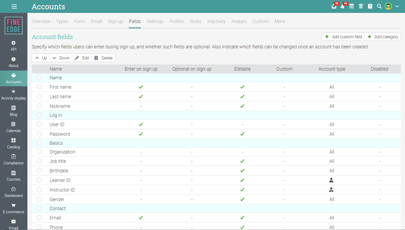Viewport: 405px width, 230px height.
Task: Click the search magnifier icon
Action: tap(379, 6)
